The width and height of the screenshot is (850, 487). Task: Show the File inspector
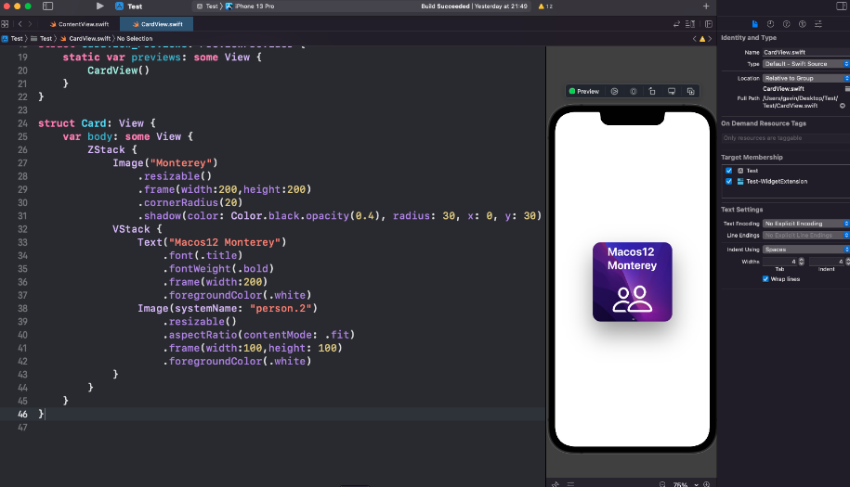(x=754, y=24)
